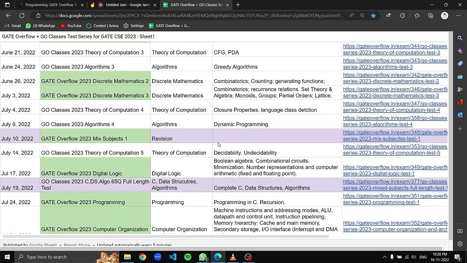Open the Theory of Computation test 4 link
Viewport: 467px width, 263px height.
click(x=395, y=107)
